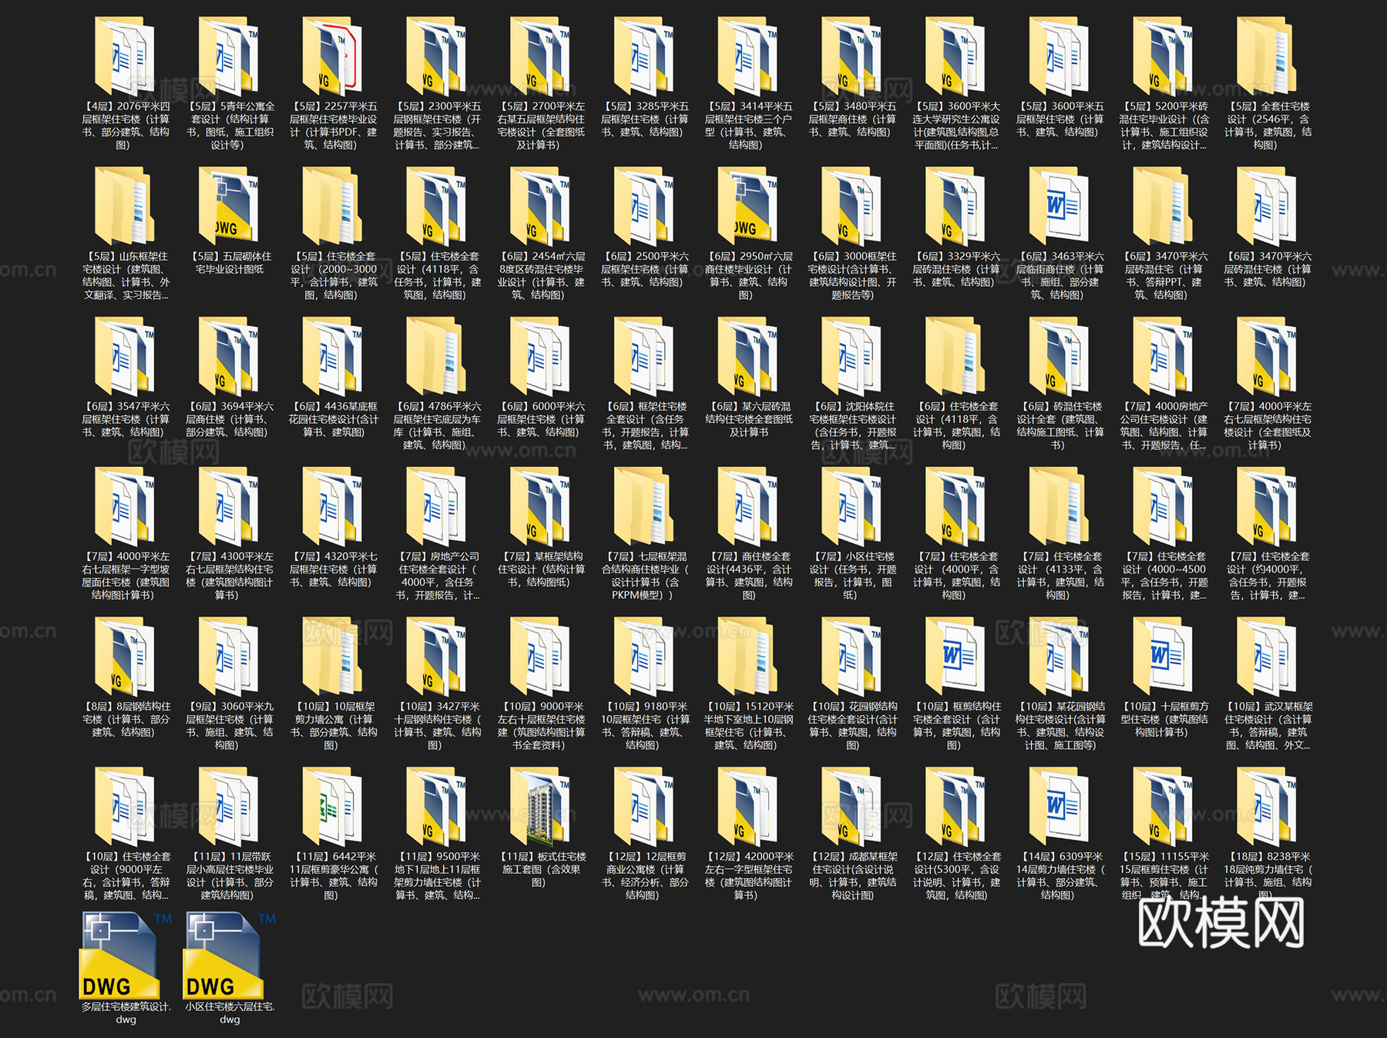Click the label 【6层】某六层砖混结构住宅楼全套图纸

pos(749,419)
